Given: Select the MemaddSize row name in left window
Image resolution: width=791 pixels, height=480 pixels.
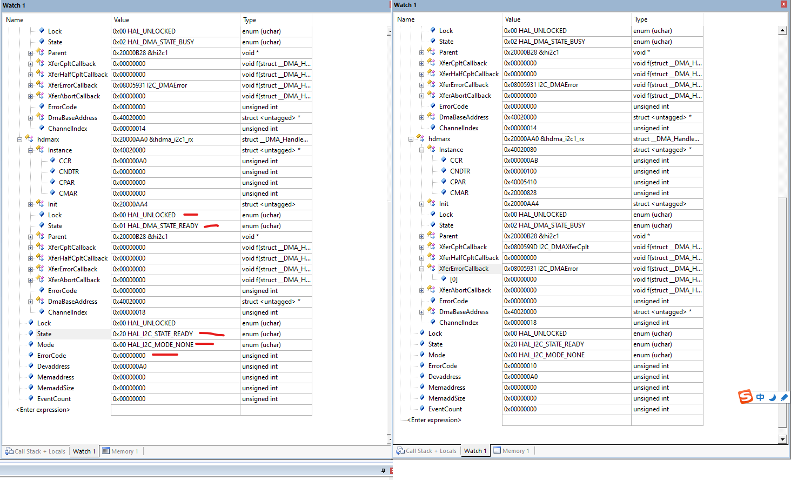Looking at the screenshot, I should tap(56, 388).
